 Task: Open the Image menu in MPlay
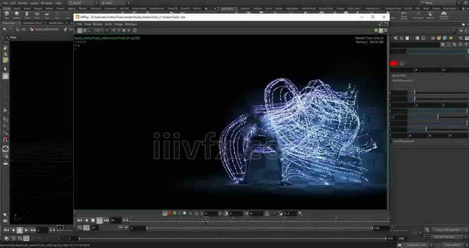click(119, 24)
